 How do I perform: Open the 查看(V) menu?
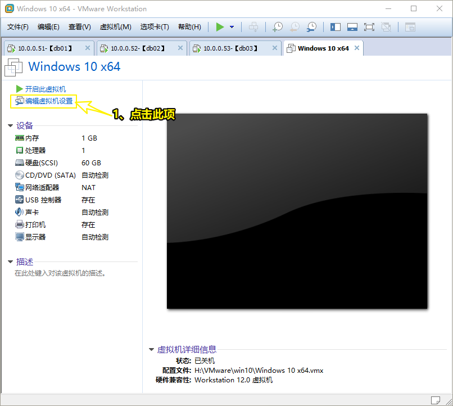[x=79, y=27]
